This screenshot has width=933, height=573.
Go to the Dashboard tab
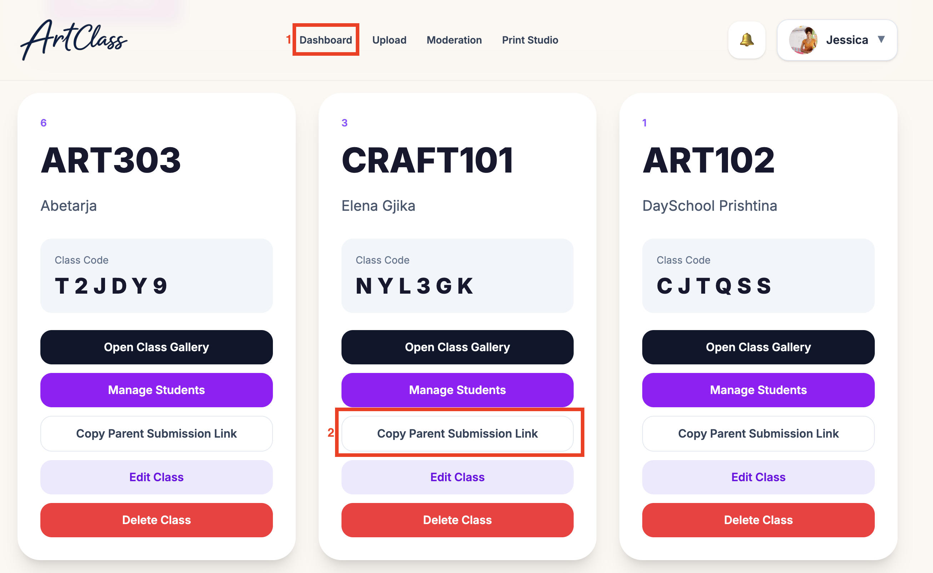[x=325, y=40]
